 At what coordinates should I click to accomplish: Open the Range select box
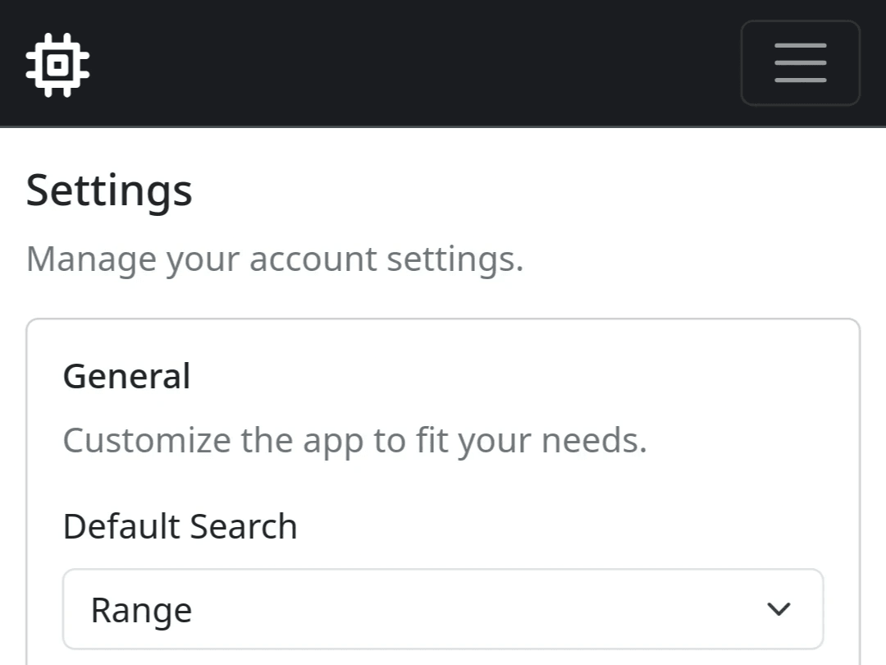443,609
